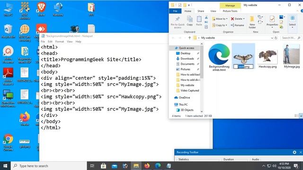The image size is (303, 170).
Task: Click the Edit icon in Open group
Action: click(281, 22)
